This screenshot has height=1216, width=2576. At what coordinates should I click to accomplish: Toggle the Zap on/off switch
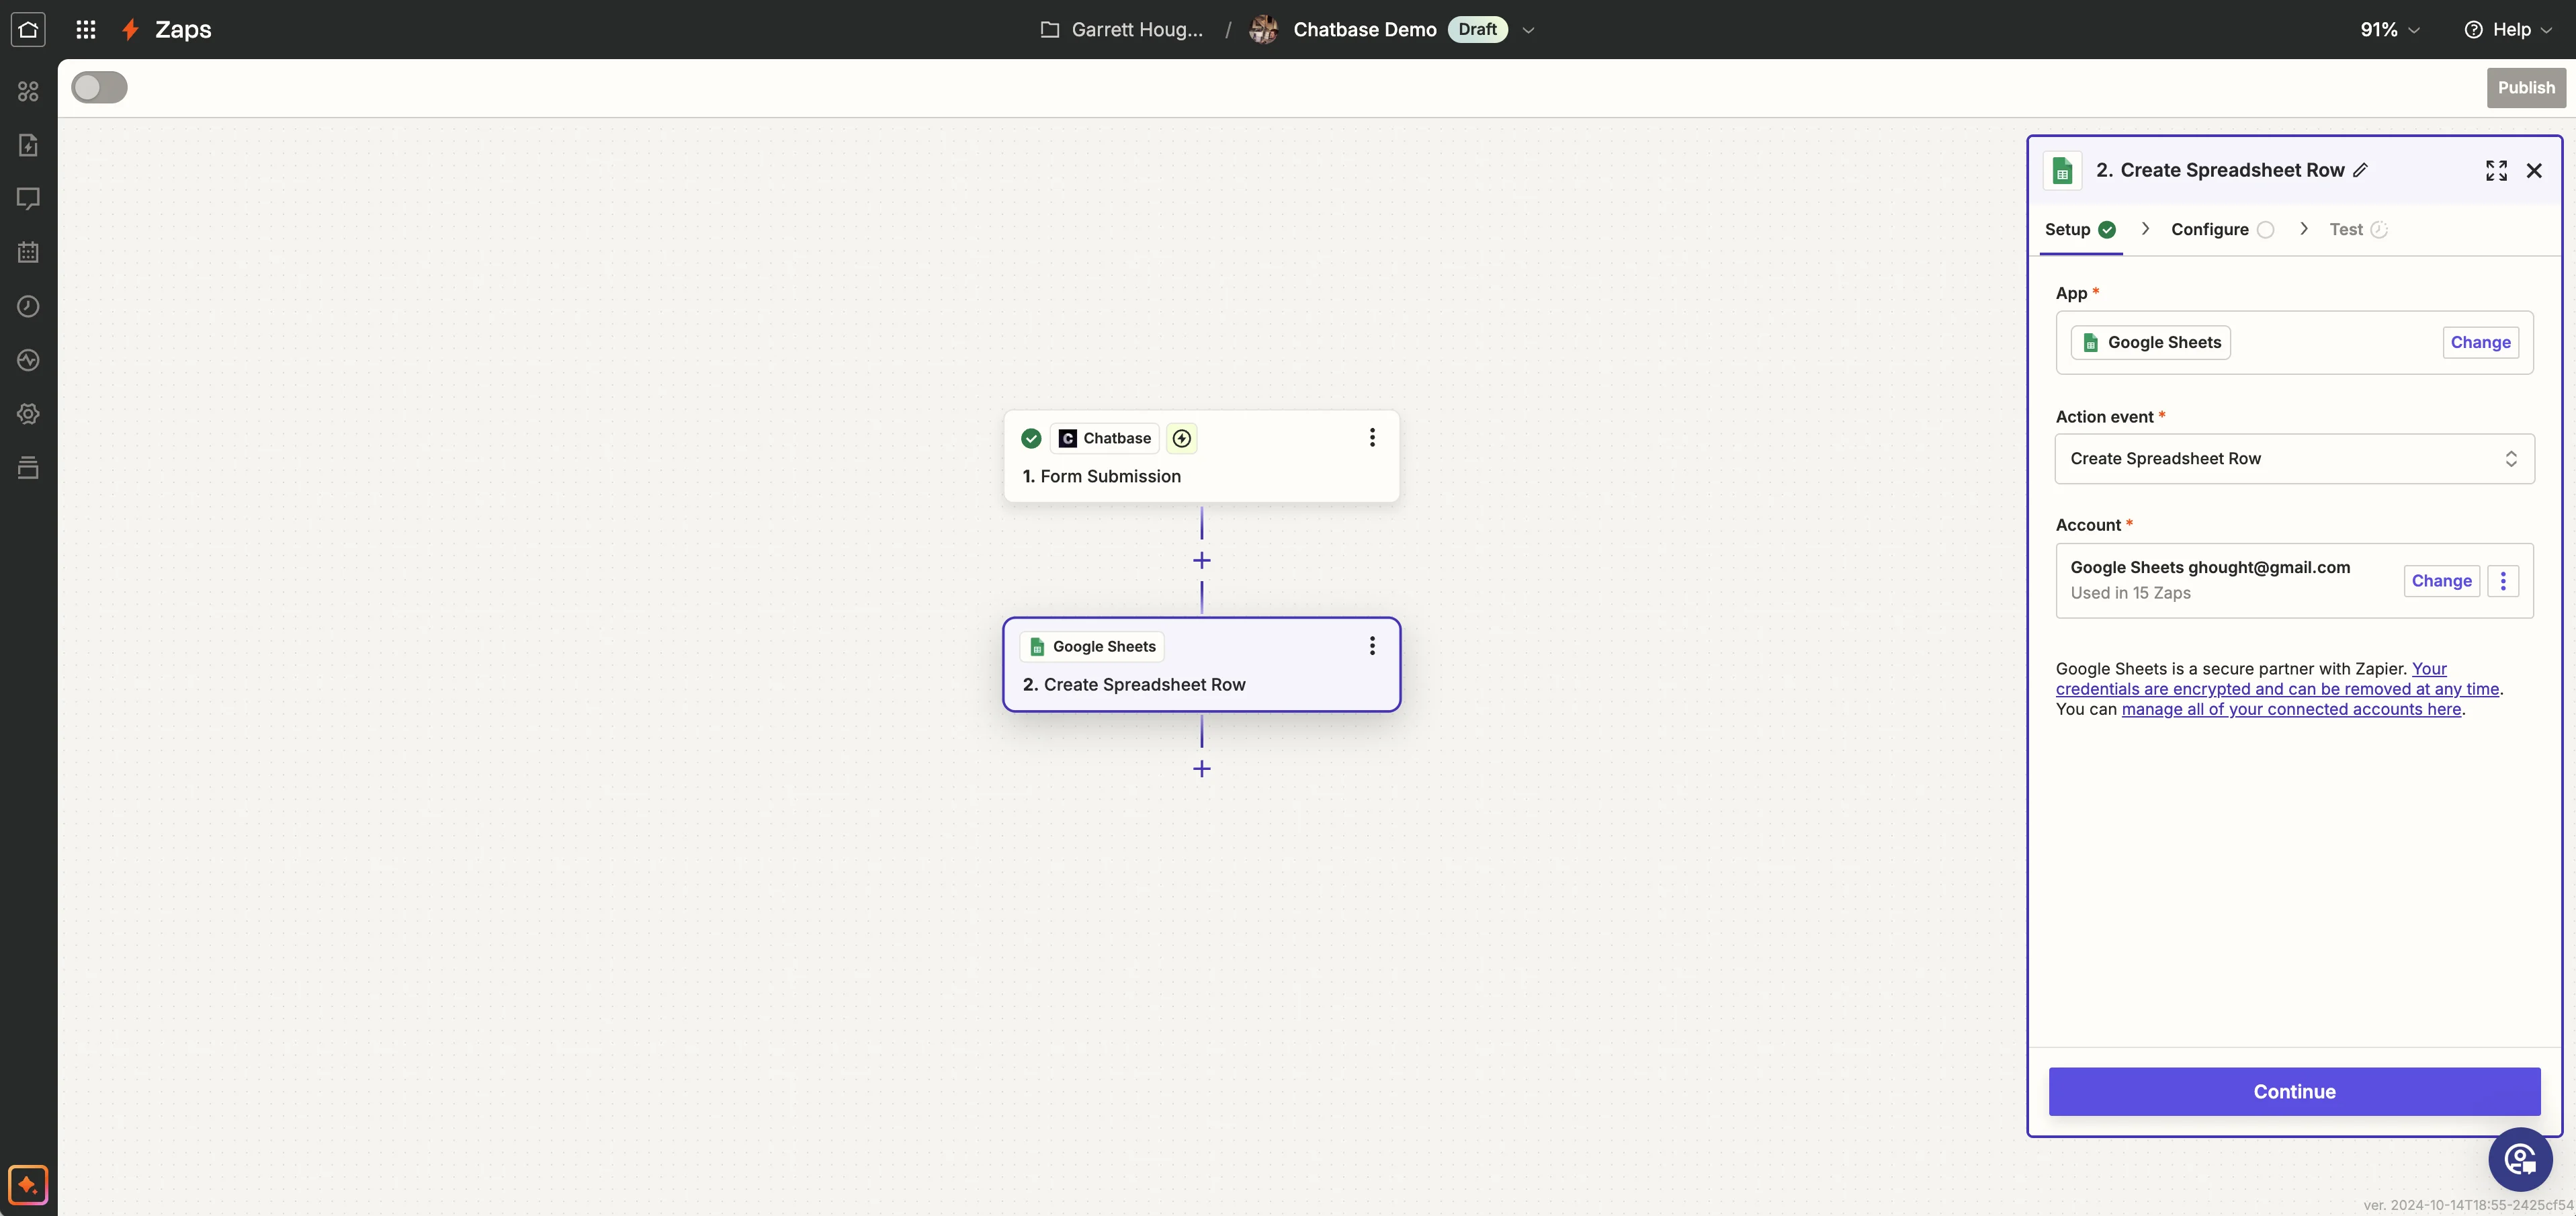(x=99, y=88)
